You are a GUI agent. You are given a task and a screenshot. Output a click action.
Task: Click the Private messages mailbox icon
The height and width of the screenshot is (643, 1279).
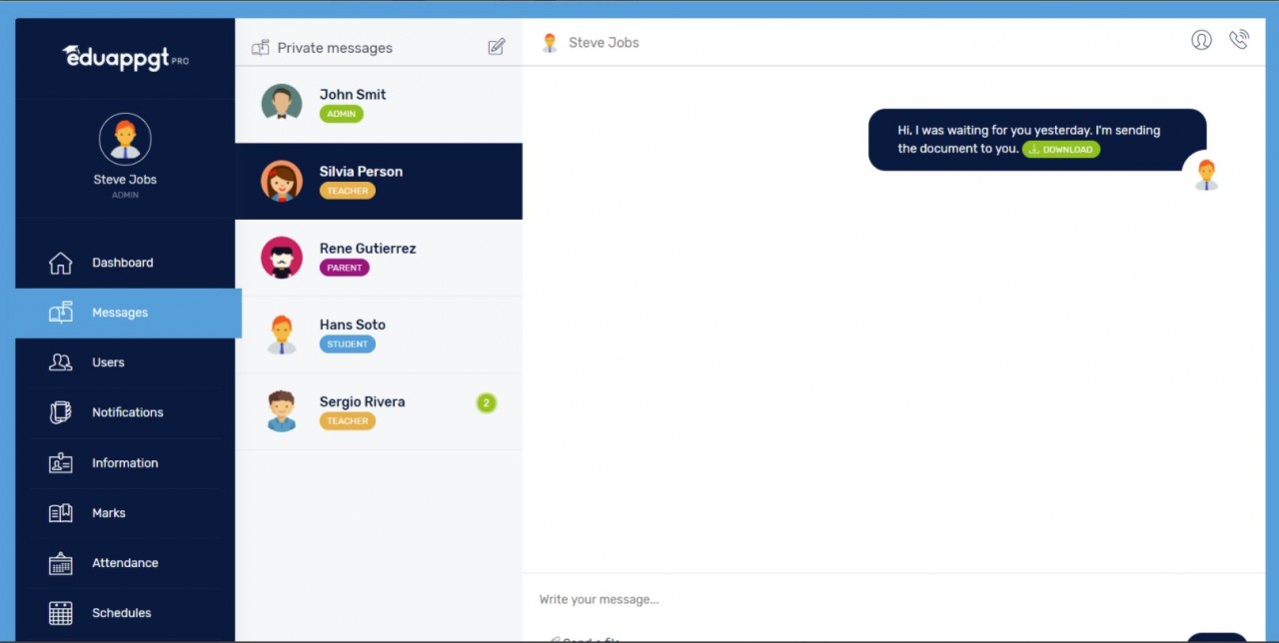(x=259, y=46)
